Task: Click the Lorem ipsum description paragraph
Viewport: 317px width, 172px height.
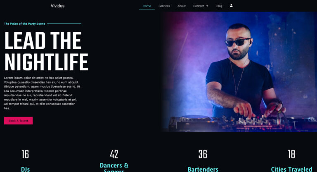Action: click(x=42, y=93)
